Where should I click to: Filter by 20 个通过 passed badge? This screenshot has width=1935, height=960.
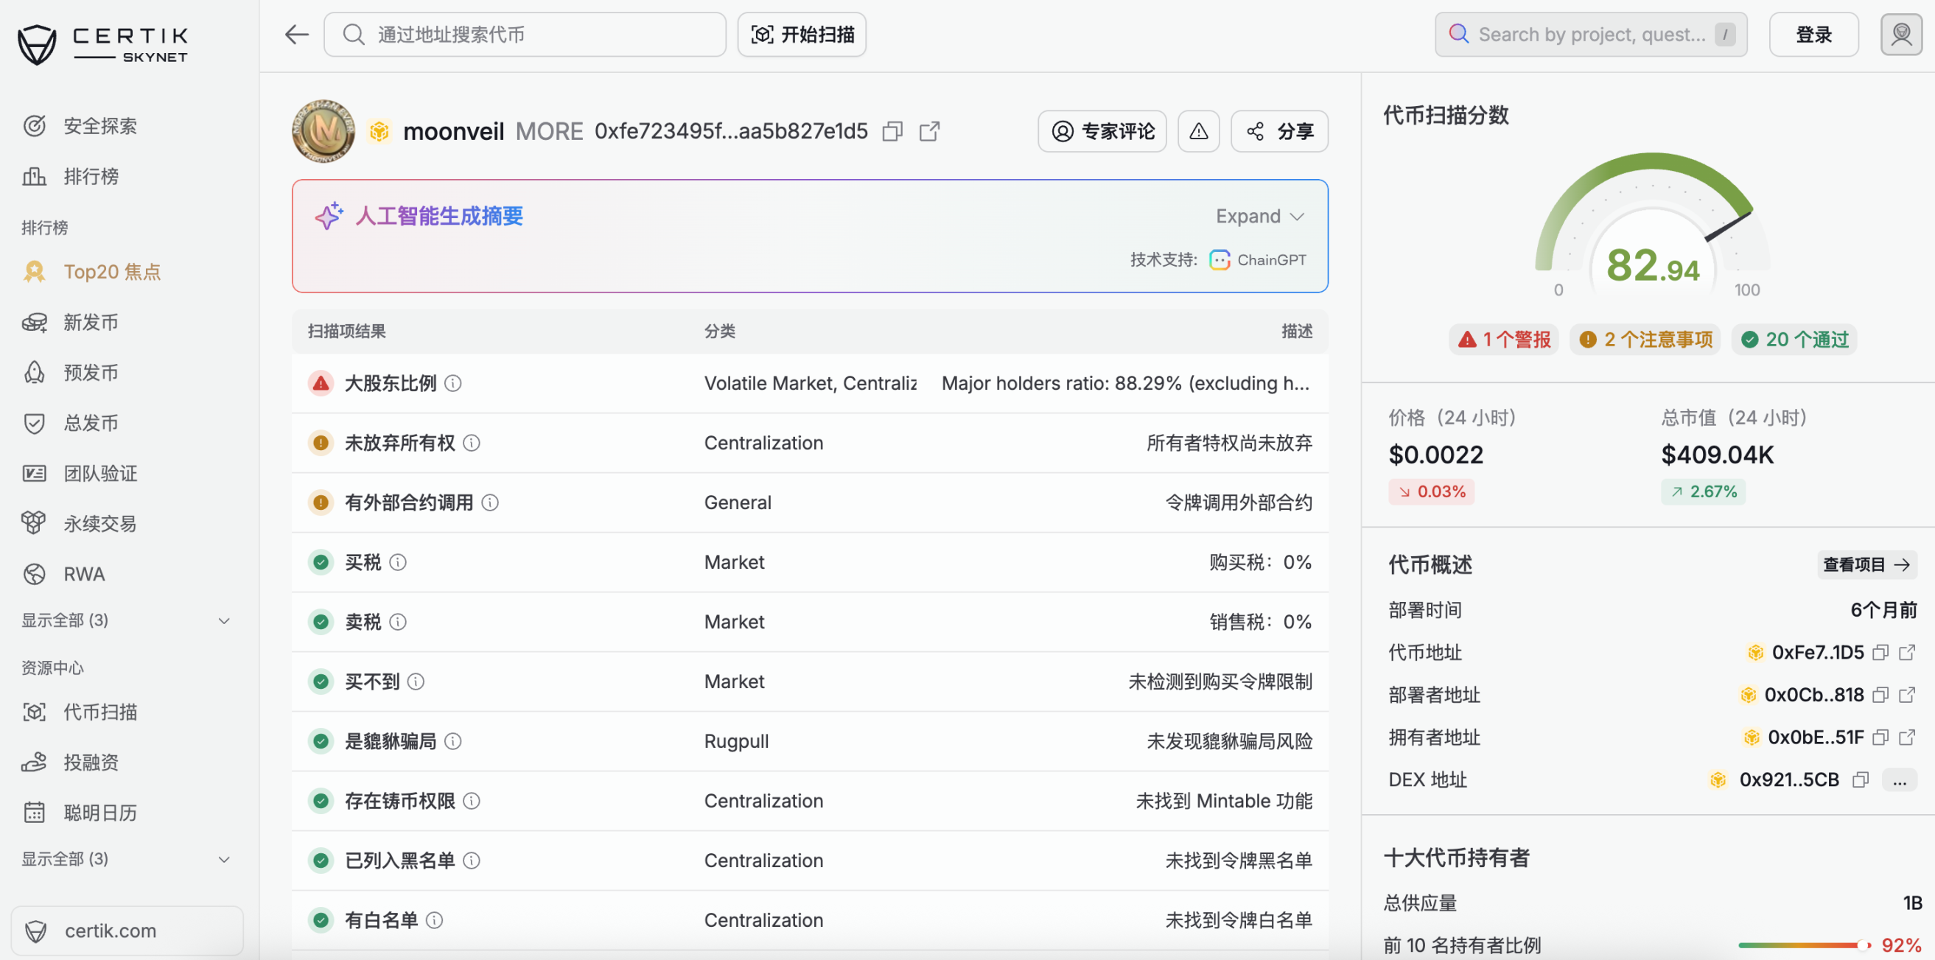pos(1794,340)
